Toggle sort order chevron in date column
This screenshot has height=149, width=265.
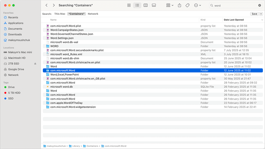tap(262, 20)
